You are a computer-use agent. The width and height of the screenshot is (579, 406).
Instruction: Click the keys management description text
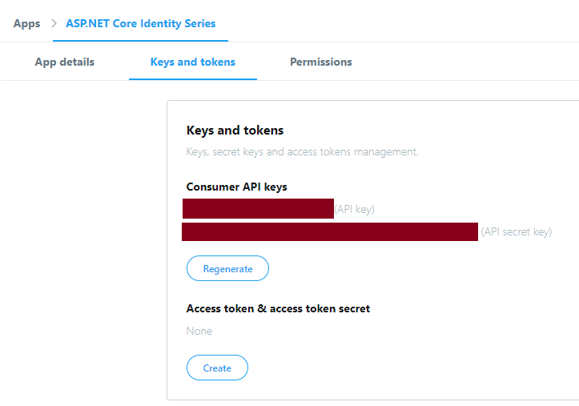point(302,151)
